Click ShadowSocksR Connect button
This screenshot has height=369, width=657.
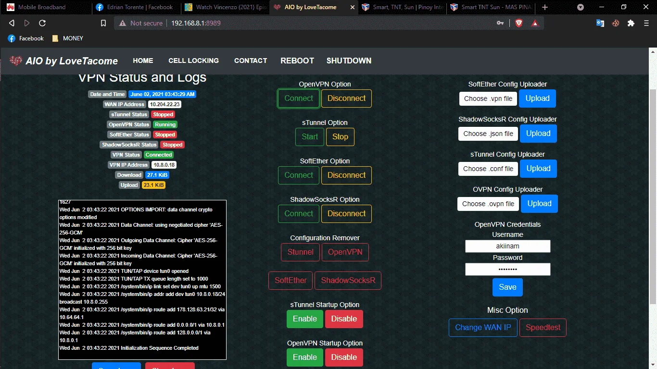coord(299,214)
